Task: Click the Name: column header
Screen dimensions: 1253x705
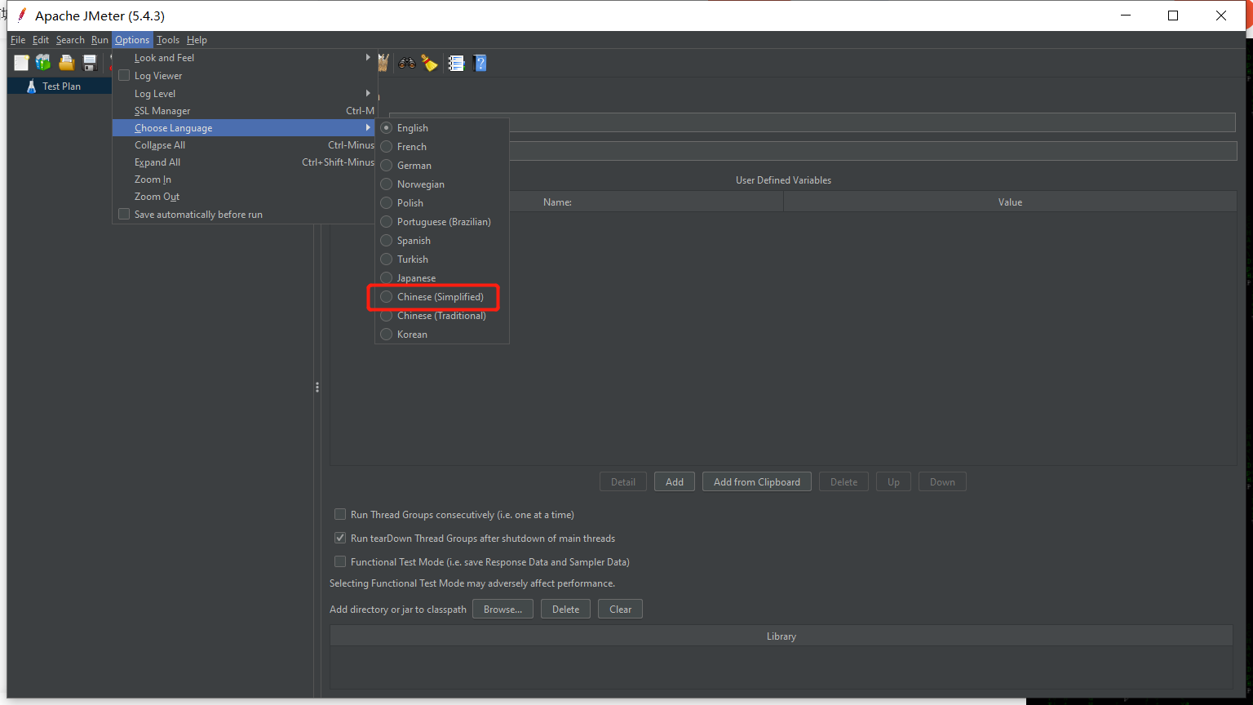Action: [x=557, y=202]
